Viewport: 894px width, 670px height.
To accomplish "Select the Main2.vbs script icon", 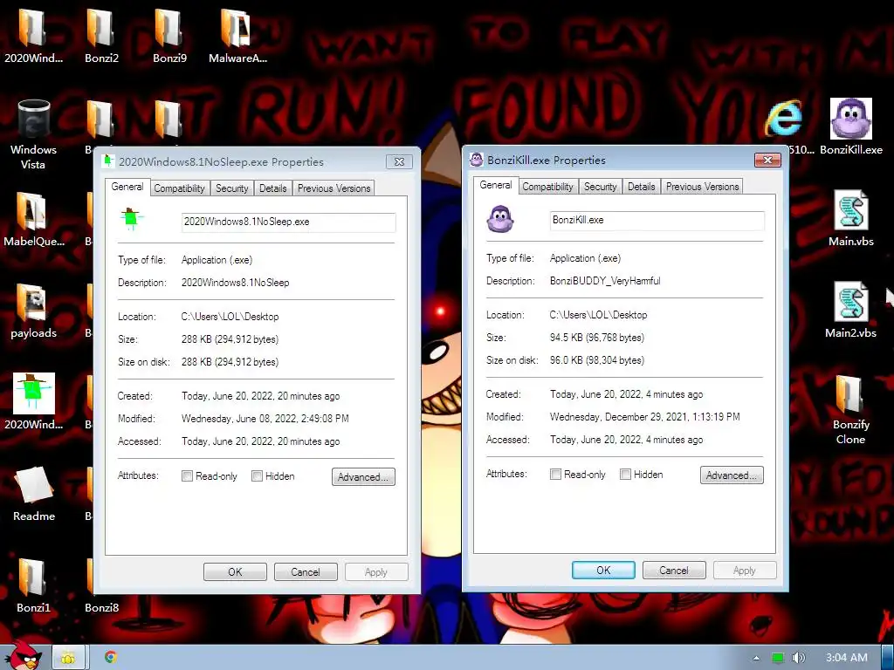I will pos(850,311).
